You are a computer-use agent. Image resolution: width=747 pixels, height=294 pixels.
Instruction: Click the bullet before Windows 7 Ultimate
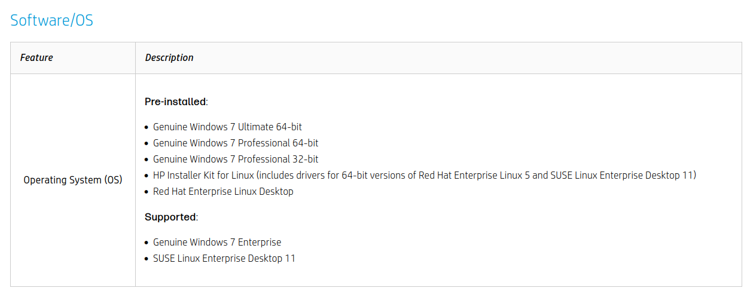pyautogui.click(x=147, y=127)
